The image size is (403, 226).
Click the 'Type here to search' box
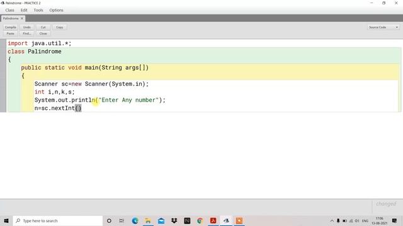pos(57,220)
